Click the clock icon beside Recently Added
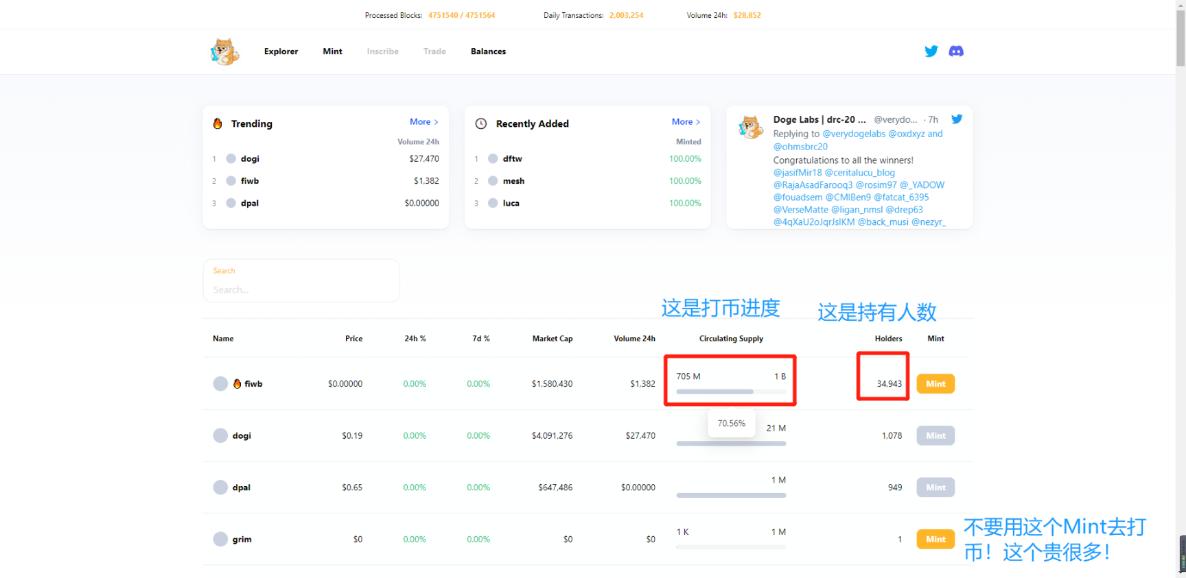 (481, 123)
